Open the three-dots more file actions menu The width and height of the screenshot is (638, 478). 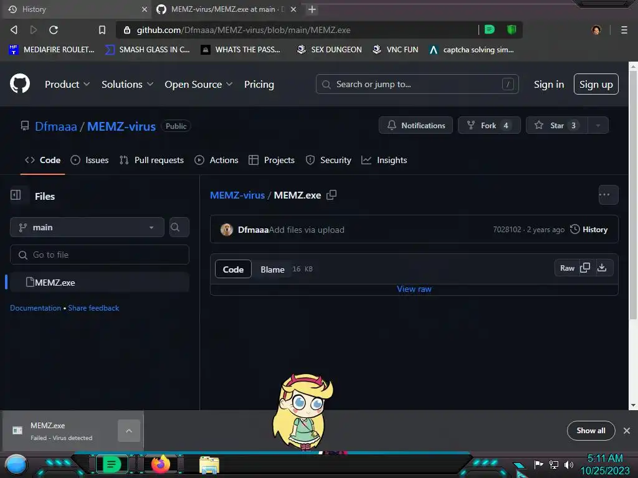(x=608, y=195)
